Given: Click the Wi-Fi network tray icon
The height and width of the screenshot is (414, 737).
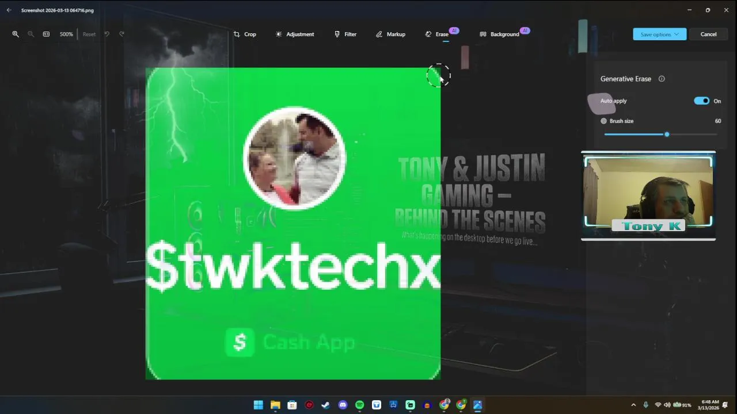Looking at the screenshot, I should click(658, 405).
